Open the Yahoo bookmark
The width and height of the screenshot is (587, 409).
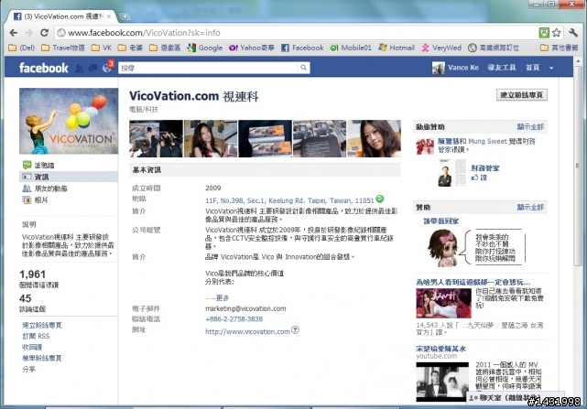coord(252,48)
